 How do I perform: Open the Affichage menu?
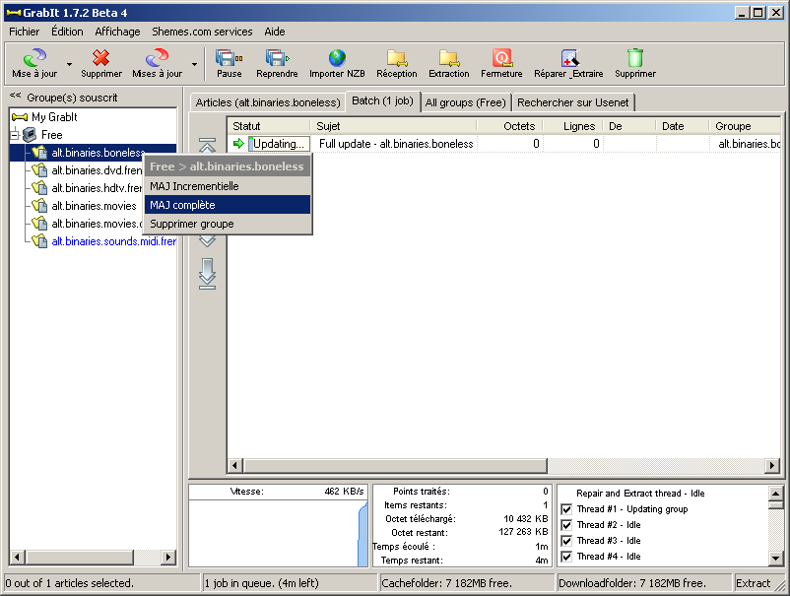coord(117,32)
